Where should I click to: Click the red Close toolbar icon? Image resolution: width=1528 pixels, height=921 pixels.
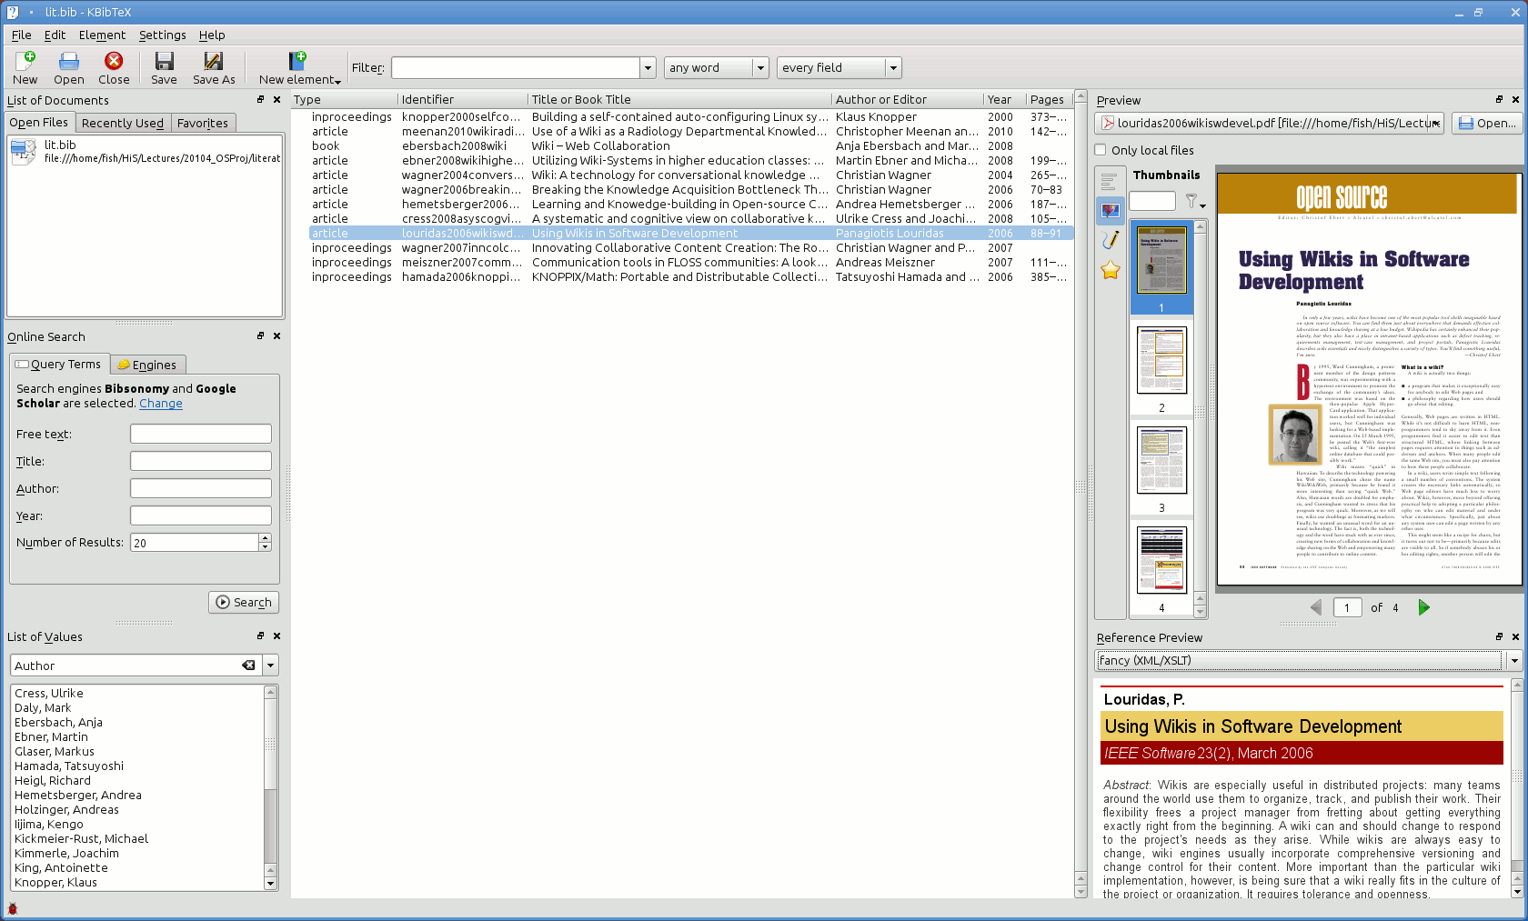click(114, 68)
